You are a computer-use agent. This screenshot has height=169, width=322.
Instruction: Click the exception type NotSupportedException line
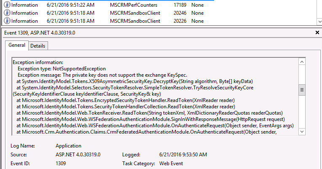62,69
